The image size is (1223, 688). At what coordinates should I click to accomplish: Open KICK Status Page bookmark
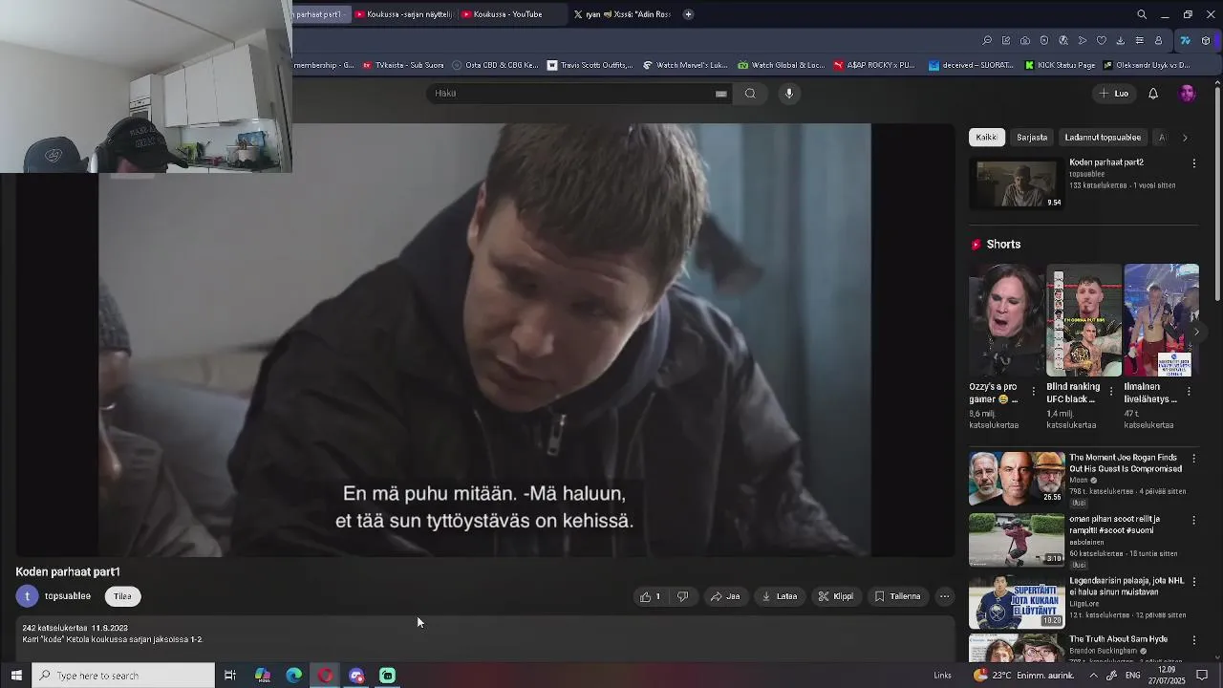click(x=1060, y=65)
